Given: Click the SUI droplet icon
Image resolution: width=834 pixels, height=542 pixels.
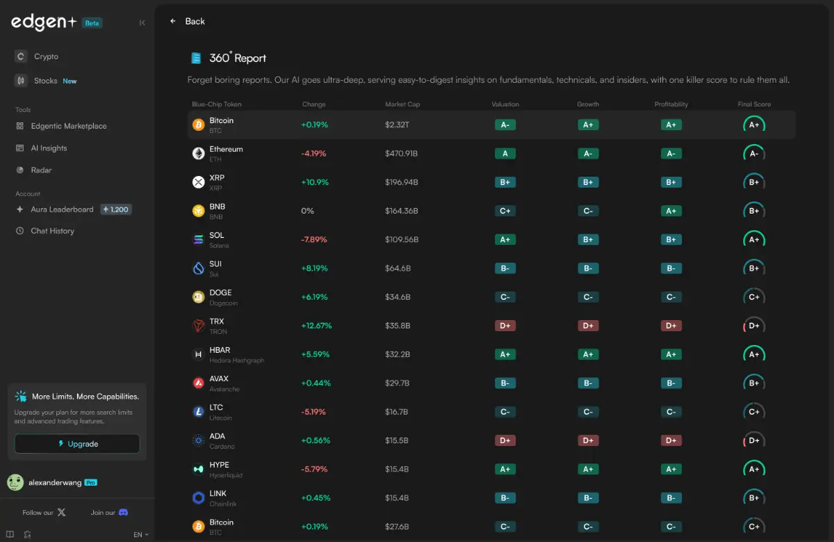Looking at the screenshot, I should coord(198,268).
